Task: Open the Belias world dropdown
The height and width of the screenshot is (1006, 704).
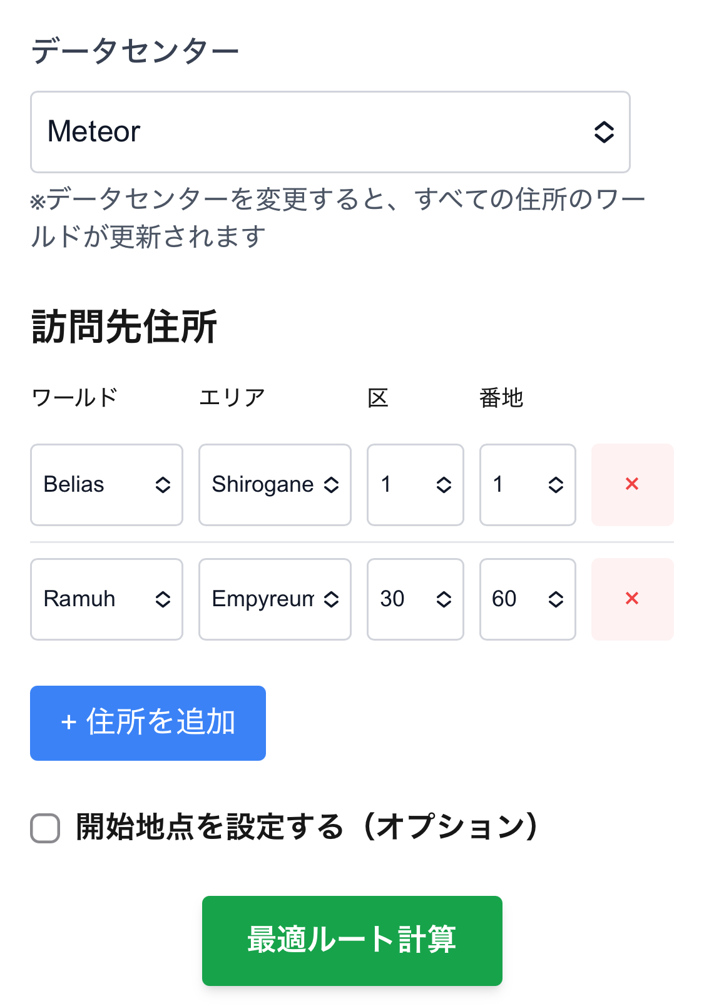Action: click(x=106, y=485)
